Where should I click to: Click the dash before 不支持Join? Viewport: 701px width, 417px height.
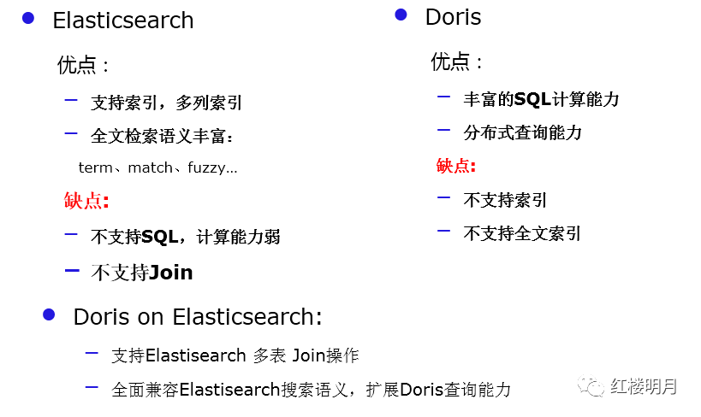pyautogui.click(x=72, y=270)
